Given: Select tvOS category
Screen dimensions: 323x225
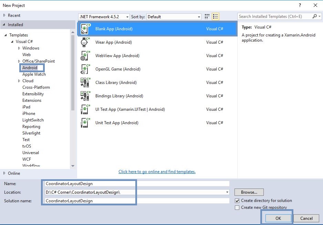Looking at the screenshot, I should 27,146.
